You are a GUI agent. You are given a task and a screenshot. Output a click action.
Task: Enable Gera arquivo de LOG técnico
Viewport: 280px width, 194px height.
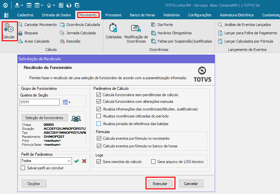(x=153, y=161)
